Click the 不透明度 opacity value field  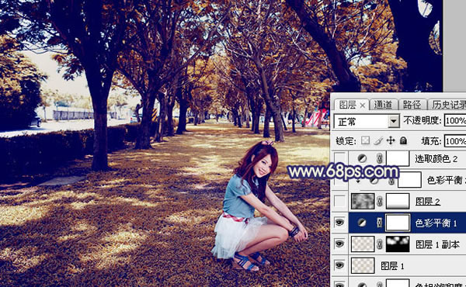455,120
